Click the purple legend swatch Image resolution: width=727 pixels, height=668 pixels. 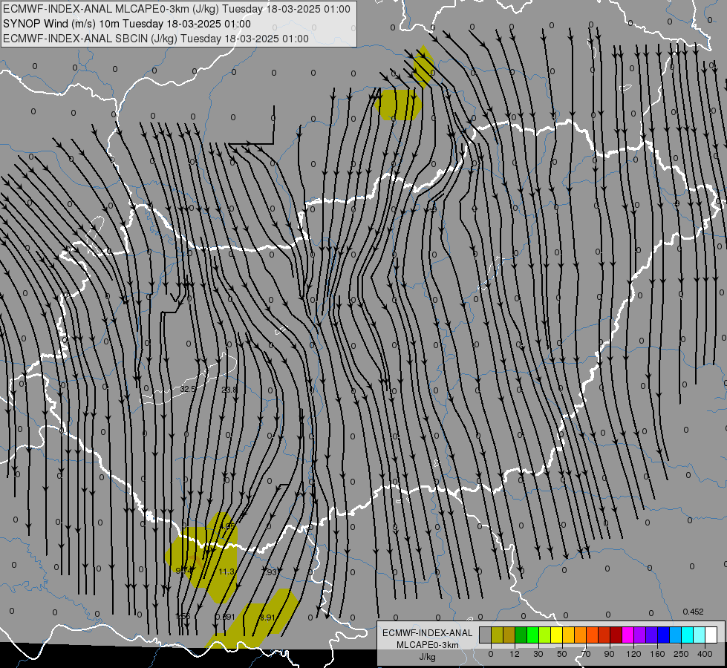[640, 635]
